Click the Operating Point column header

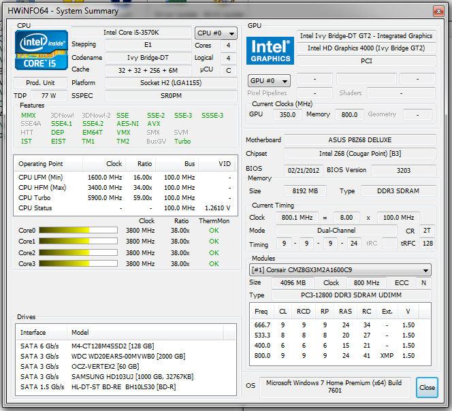48,164
